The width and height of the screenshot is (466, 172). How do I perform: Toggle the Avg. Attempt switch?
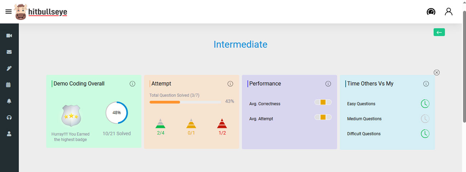tap(323, 117)
